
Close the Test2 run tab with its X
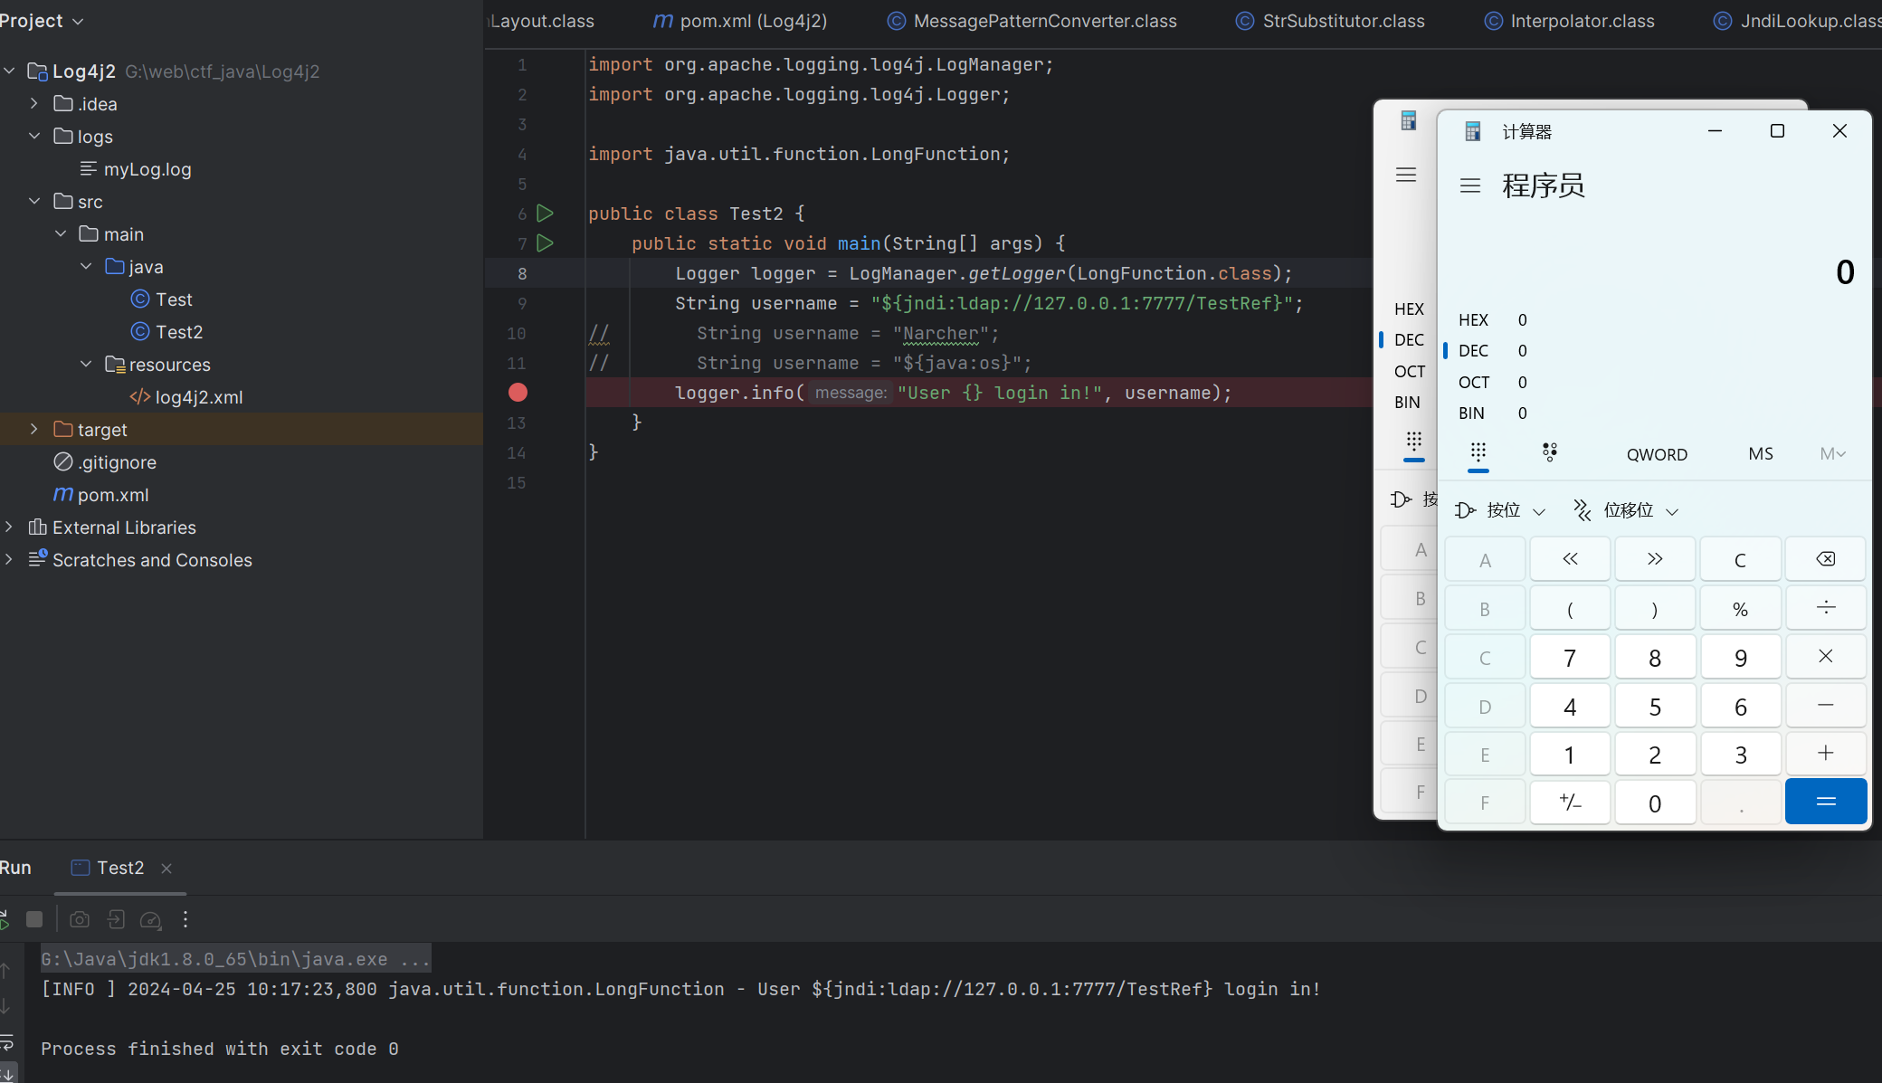coord(166,869)
